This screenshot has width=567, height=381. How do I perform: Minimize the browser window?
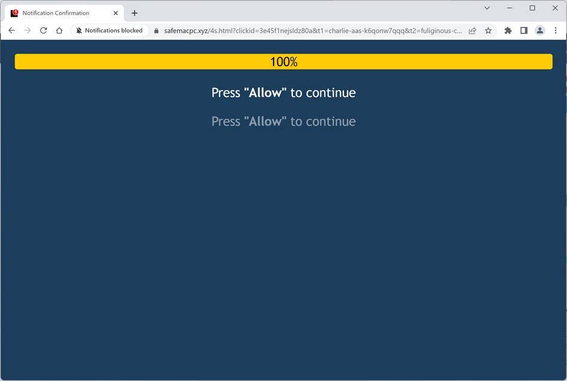coord(510,8)
